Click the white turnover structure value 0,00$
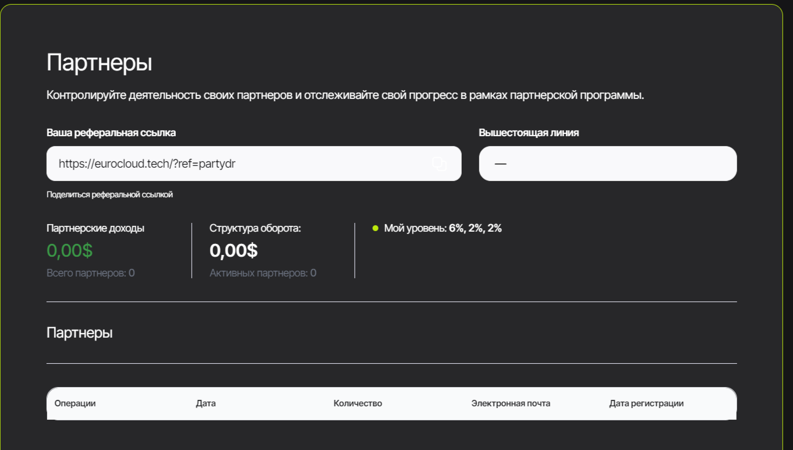This screenshot has height=450, width=793. click(233, 251)
